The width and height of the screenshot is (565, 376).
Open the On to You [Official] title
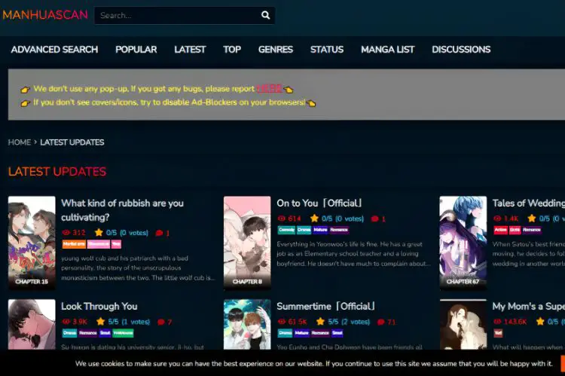pyautogui.click(x=319, y=203)
